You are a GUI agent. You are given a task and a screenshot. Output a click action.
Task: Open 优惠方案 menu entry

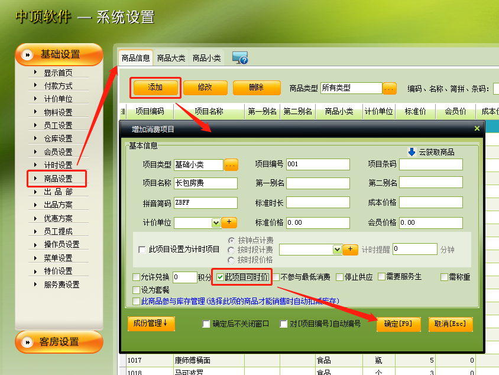(58, 218)
